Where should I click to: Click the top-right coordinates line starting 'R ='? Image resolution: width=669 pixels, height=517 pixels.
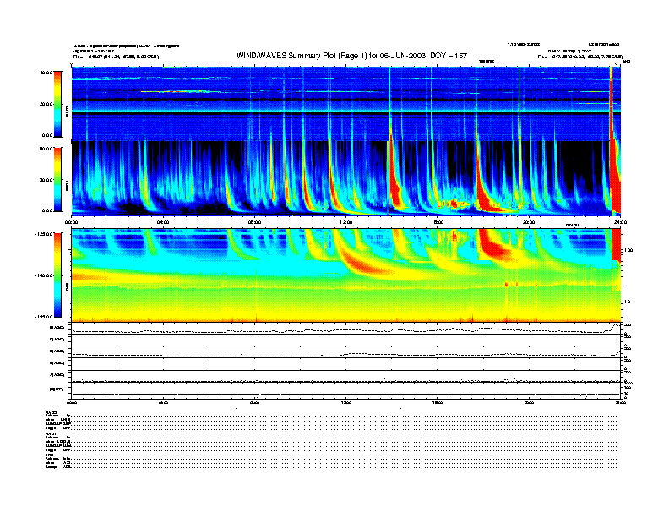580,57
